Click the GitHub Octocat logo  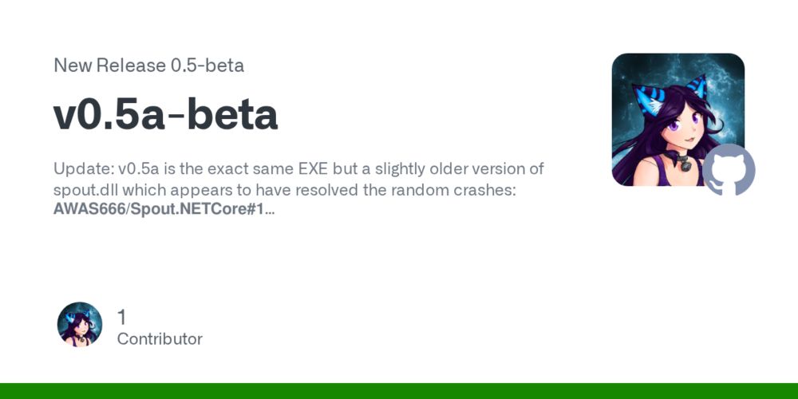coord(729,170)
